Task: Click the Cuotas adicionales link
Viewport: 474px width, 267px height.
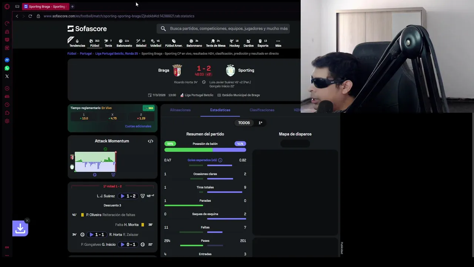Action: (138, 126)
